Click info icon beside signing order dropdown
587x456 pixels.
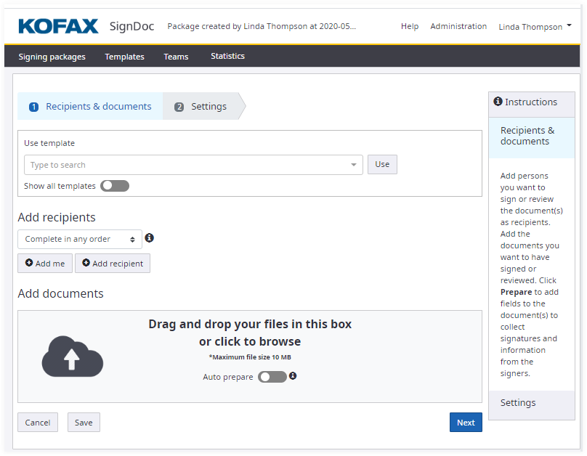(150, 238)
